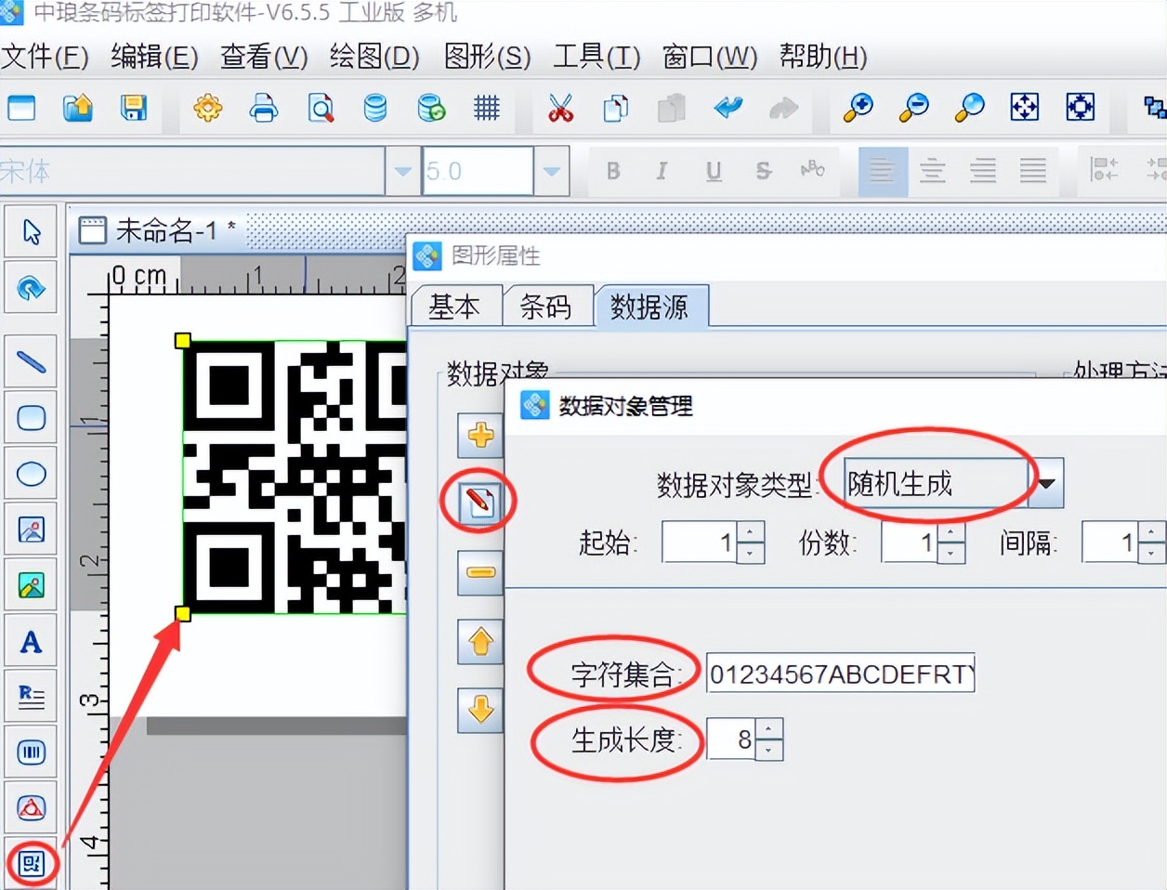Click the fit-to-window zoom icon

(x=1025, y=109)
